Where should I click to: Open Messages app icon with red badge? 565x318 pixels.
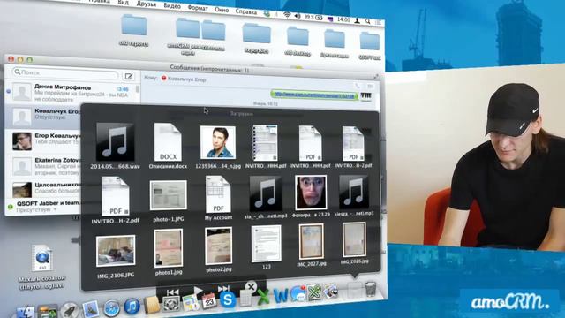pos(298,293)
